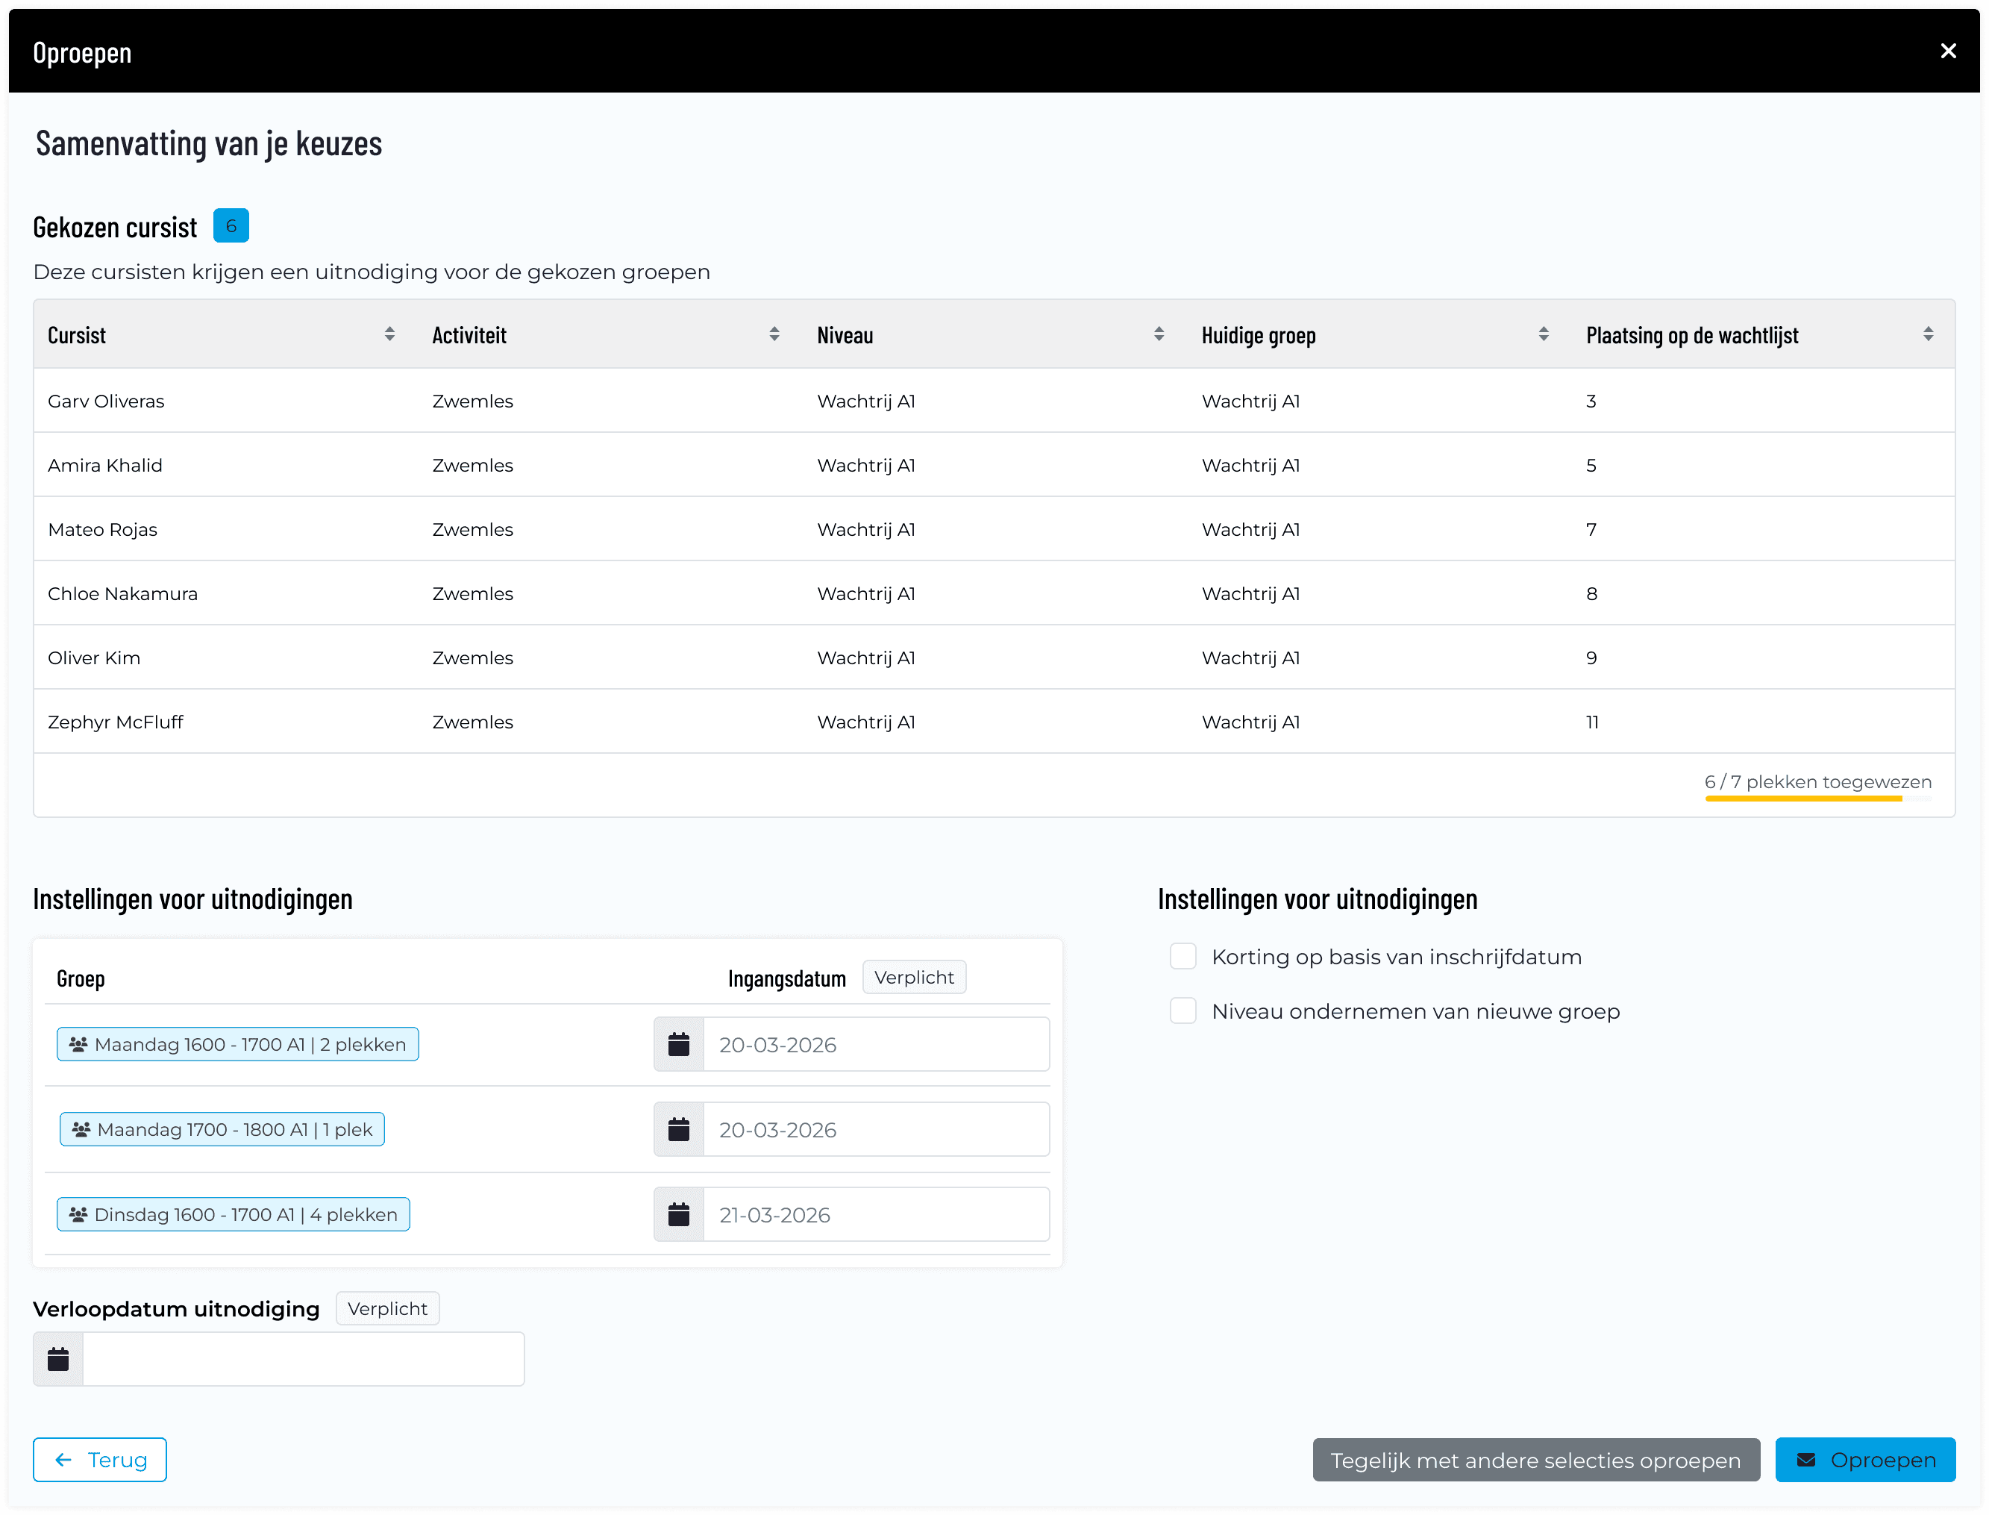Sort by Huidige groep header
1989x1515 pixels.
(x=1543, y=334)
